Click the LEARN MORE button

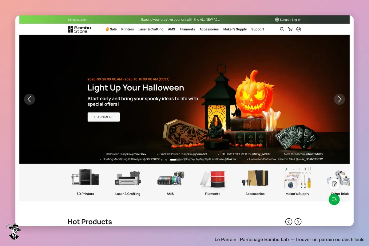[104, 117]
